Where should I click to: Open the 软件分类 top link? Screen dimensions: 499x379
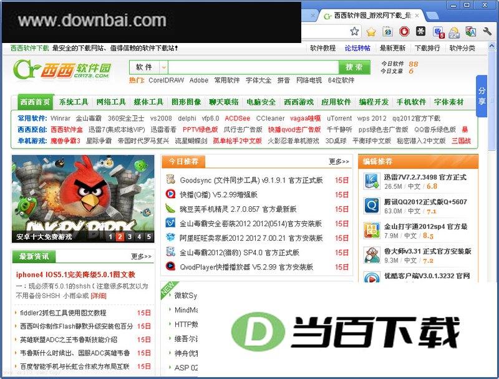pyautogui.click(x=462, y=48)
